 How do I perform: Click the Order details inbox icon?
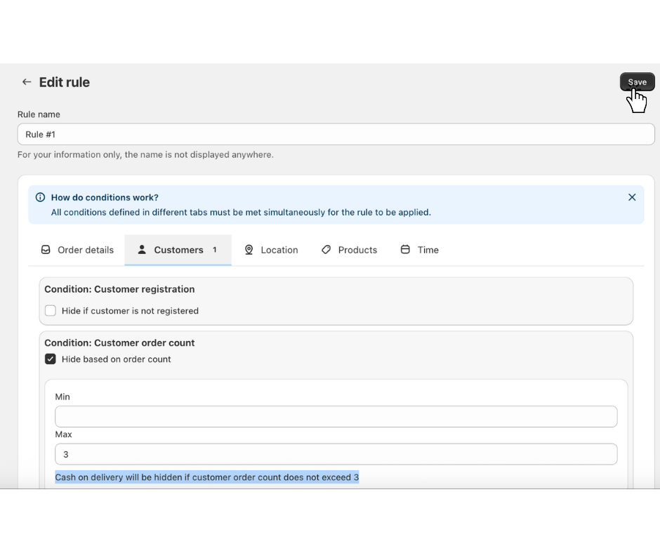click(46, 250)
